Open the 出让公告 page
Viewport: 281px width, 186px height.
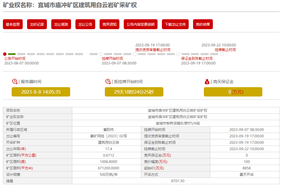tap(85, 24)
